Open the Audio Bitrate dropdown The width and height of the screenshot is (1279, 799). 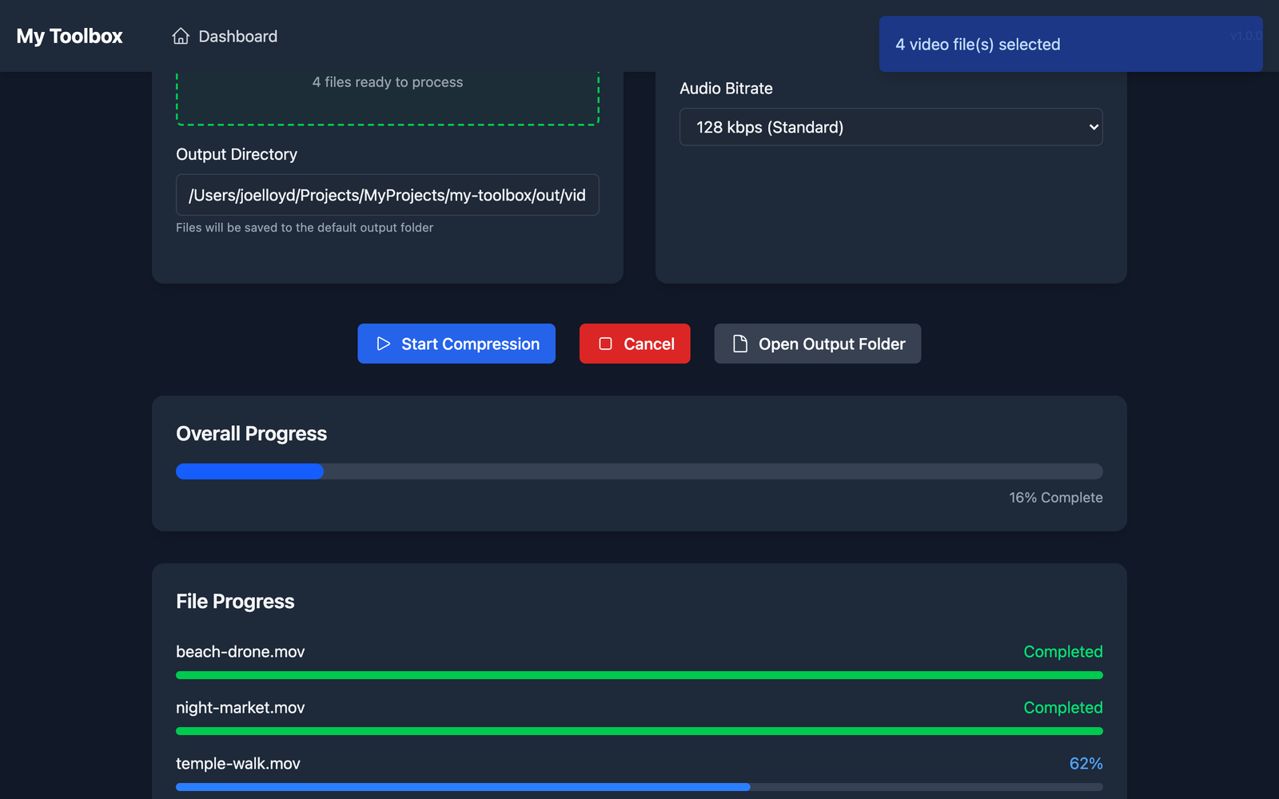pos(891,127)
